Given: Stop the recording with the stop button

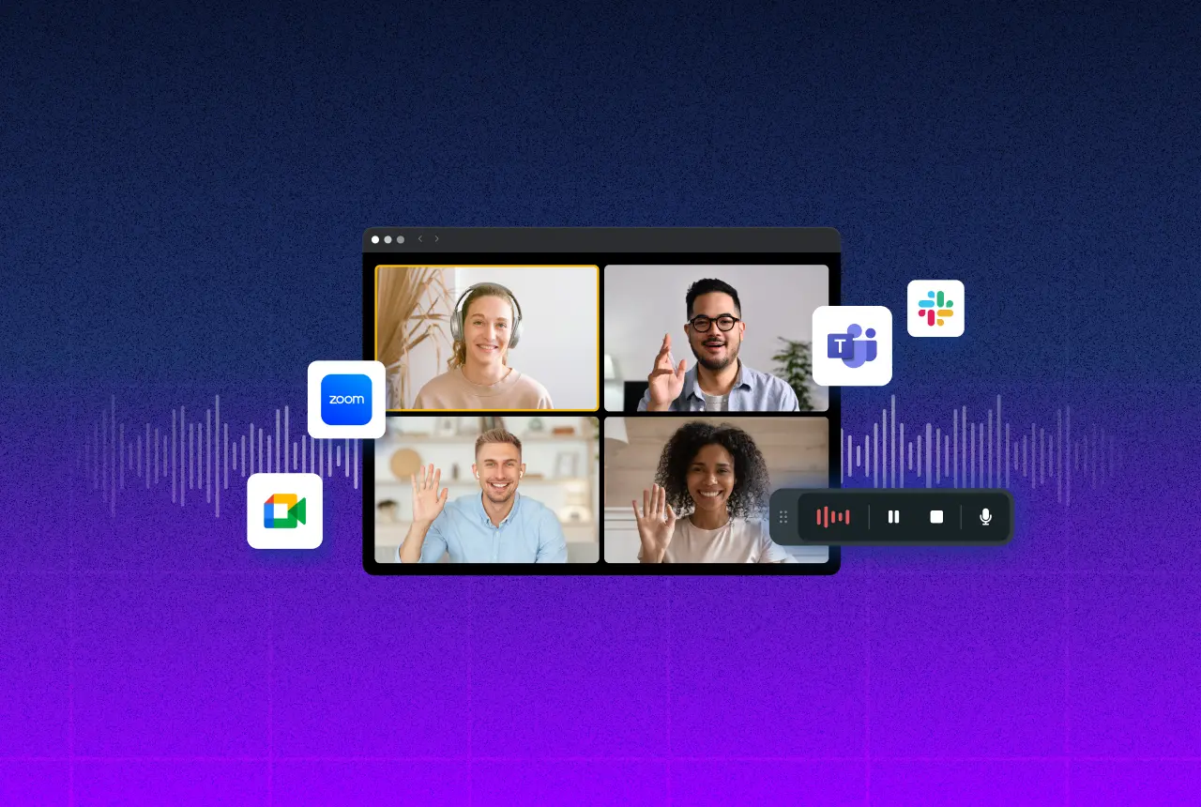Looking at the screenshot, I should [x=935, y=516].
